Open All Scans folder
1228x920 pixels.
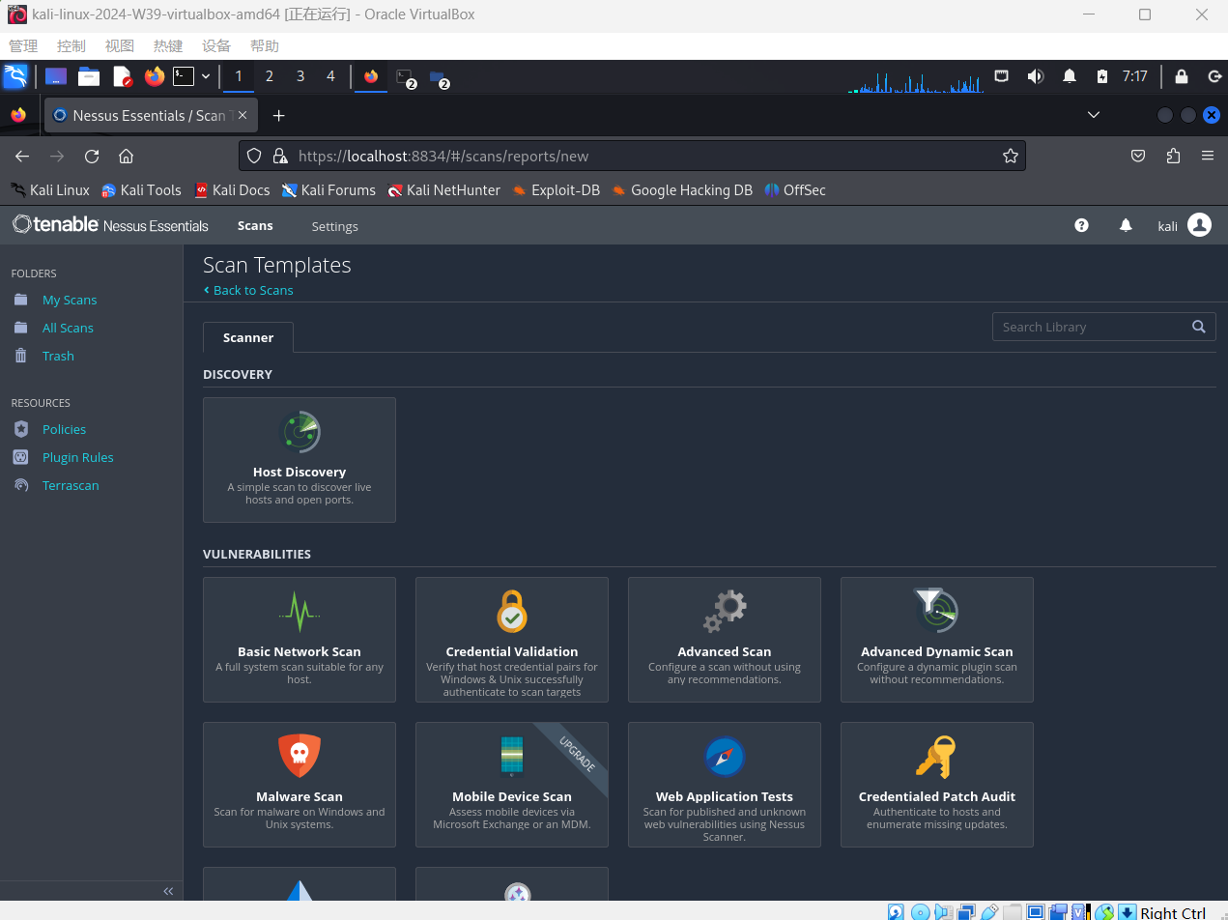[x=68, y=328]
